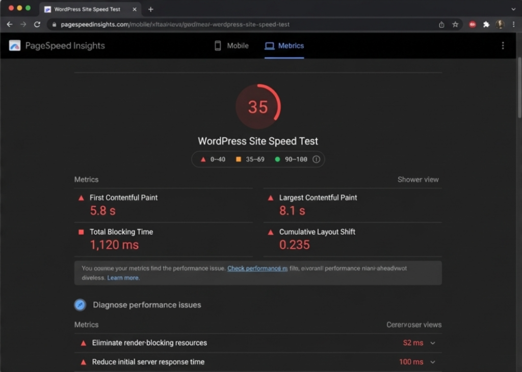Open the Learn more link
522x372 pixels.
point(123,278)
